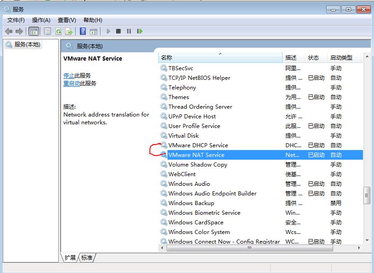
Task: Click the Export List toolbar icon
Action: coord(69,31)
